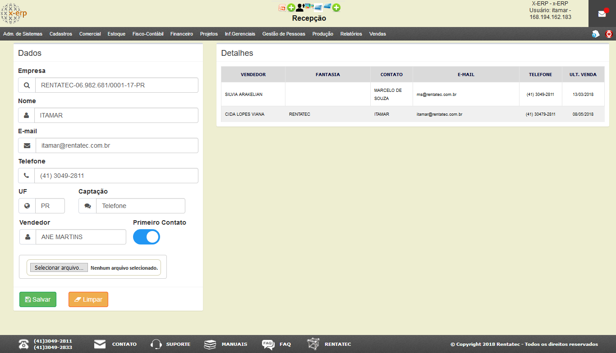Open the Adm. de Sistemas menu
This screenshot has height=353, width=616.
coord(23,34)
